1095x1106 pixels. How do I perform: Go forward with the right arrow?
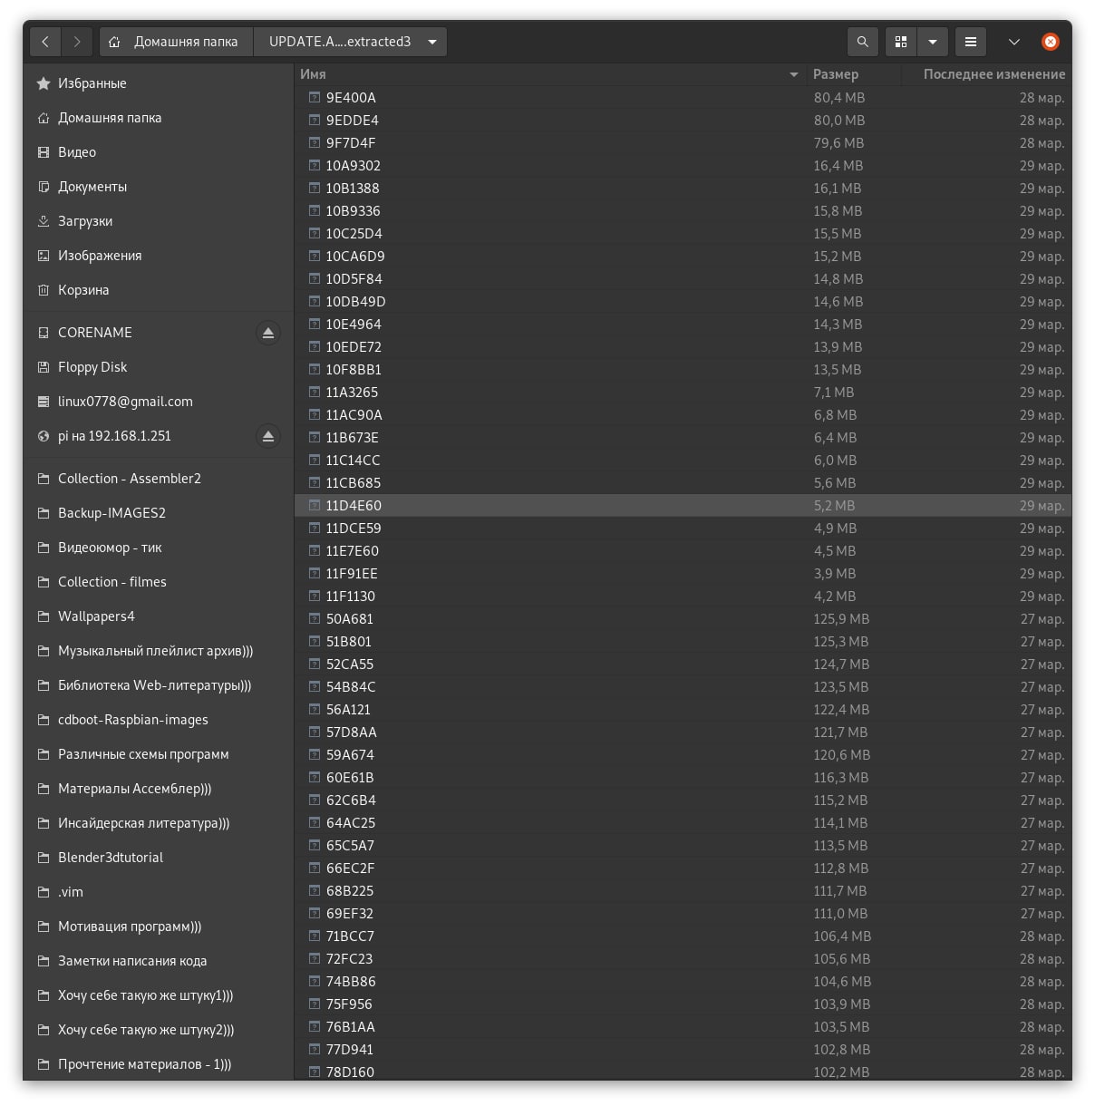click(x=77, y=42)
